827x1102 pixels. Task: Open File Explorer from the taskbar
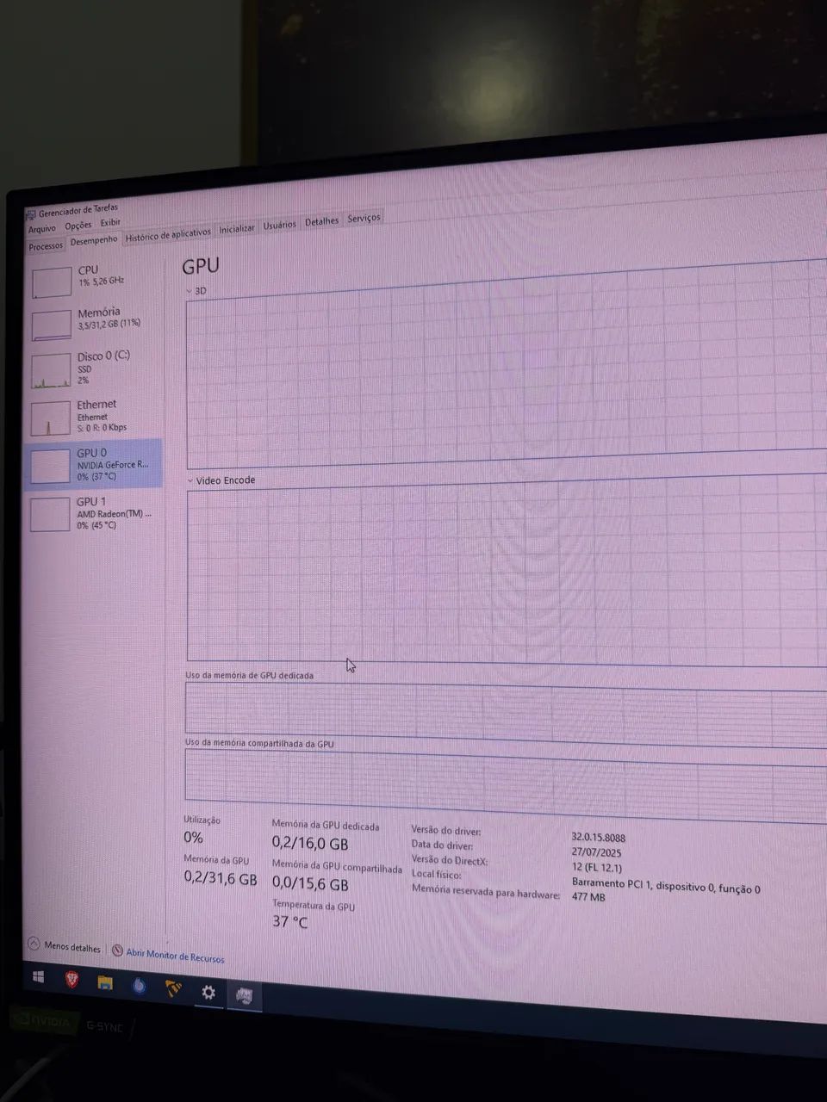click(x=105, y=983)
